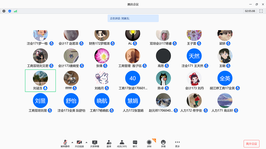Start screen sharing via 共享屏幕
The height and width of the screenshot is (149, 266).
(95, 143)
